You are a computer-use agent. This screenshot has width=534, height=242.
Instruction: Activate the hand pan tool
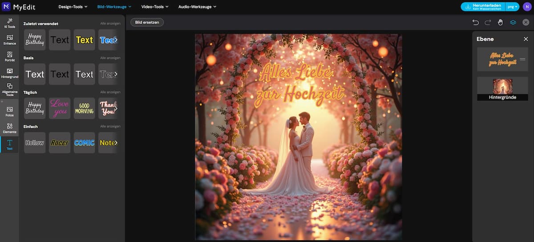point(500,22)
